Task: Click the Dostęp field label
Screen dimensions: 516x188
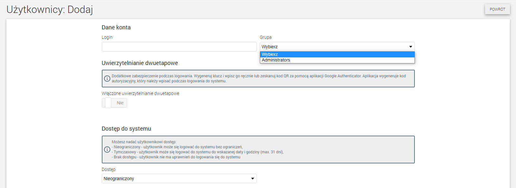Action: pyautogui.click(x=108, y=169)
